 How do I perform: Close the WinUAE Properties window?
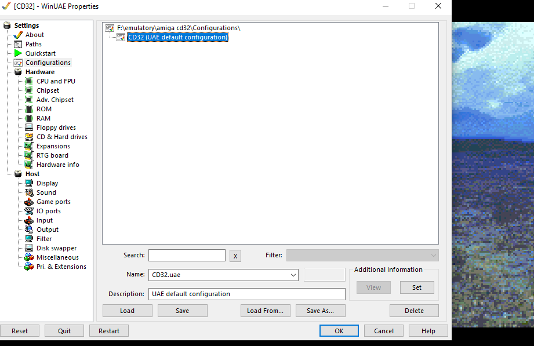click(x=438, y=6)
